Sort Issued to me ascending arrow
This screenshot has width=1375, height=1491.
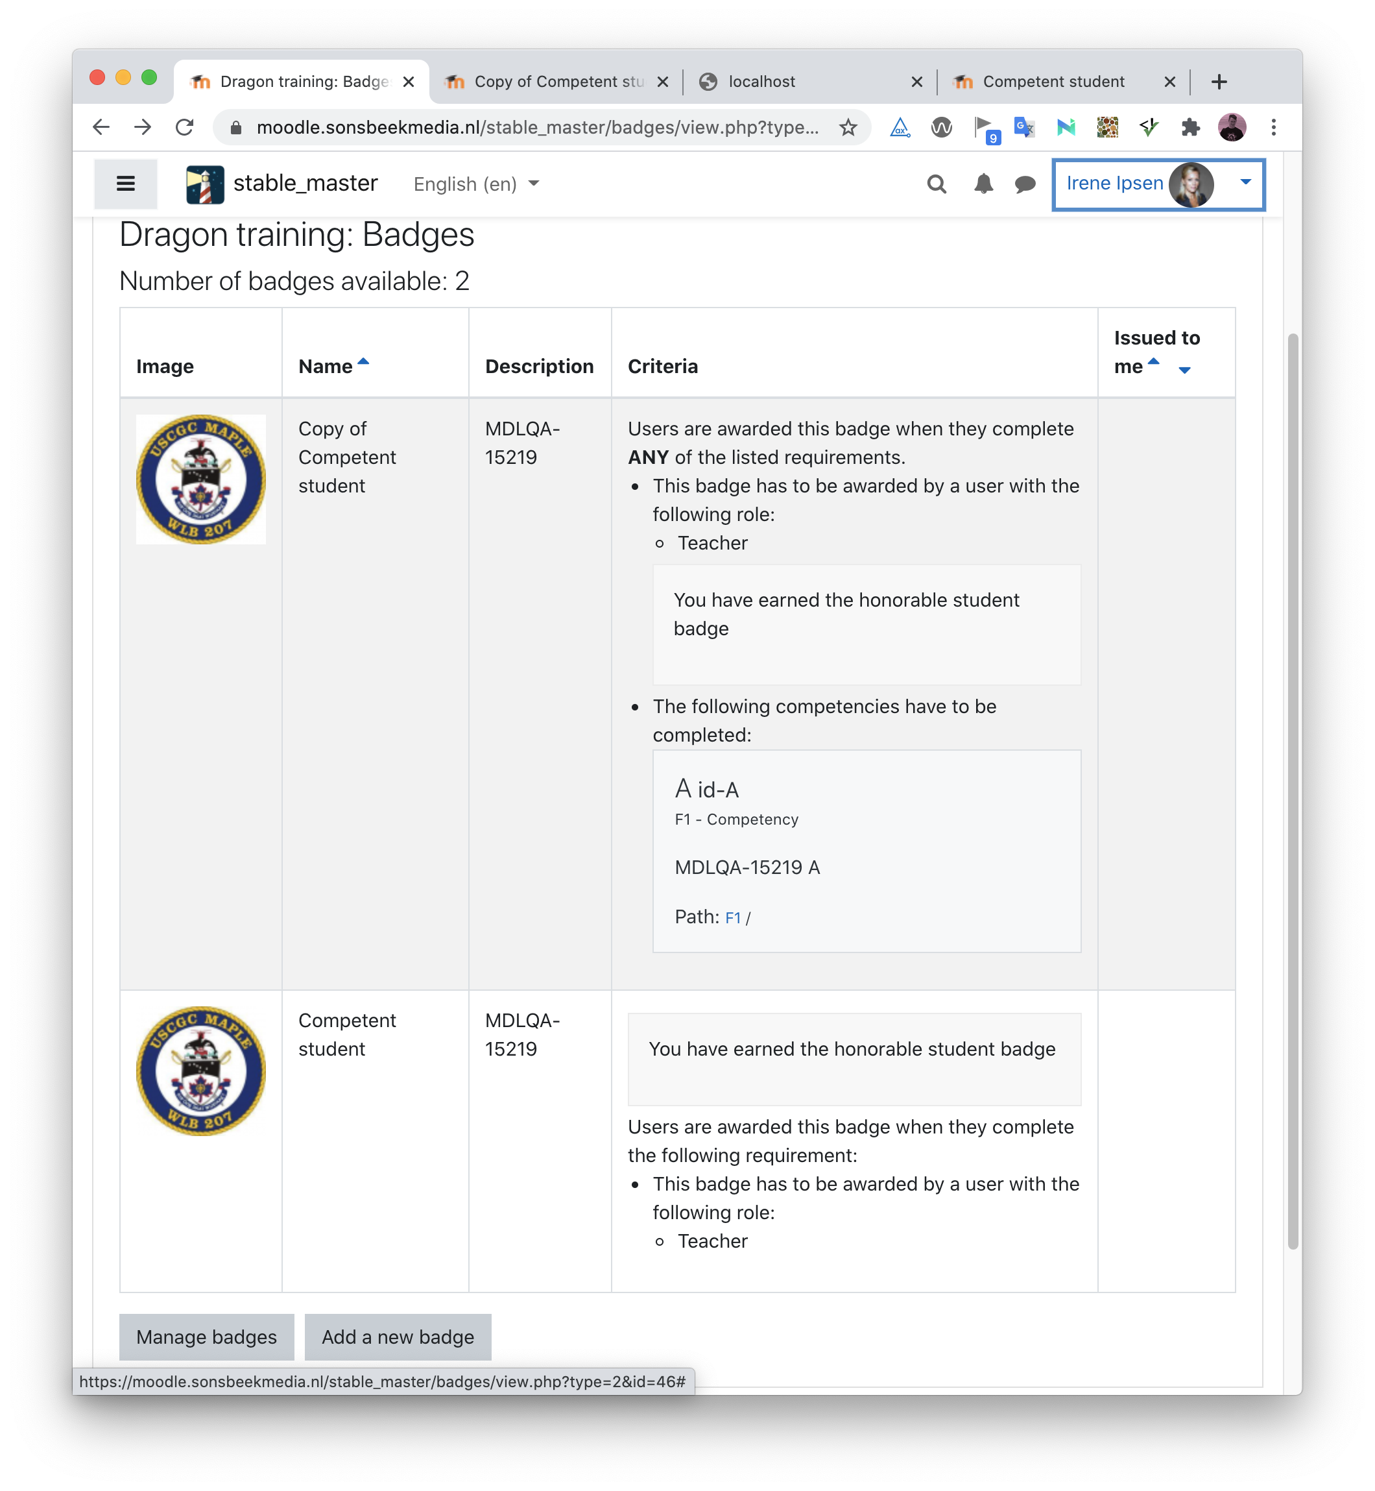pyautogui.click(x=1153, y=361)
